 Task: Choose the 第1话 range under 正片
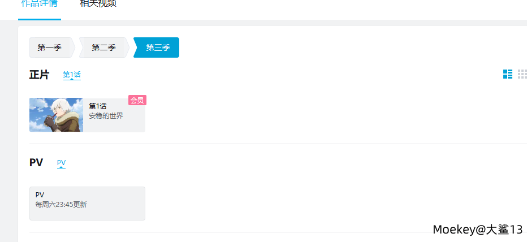click(x=72, y=74)
